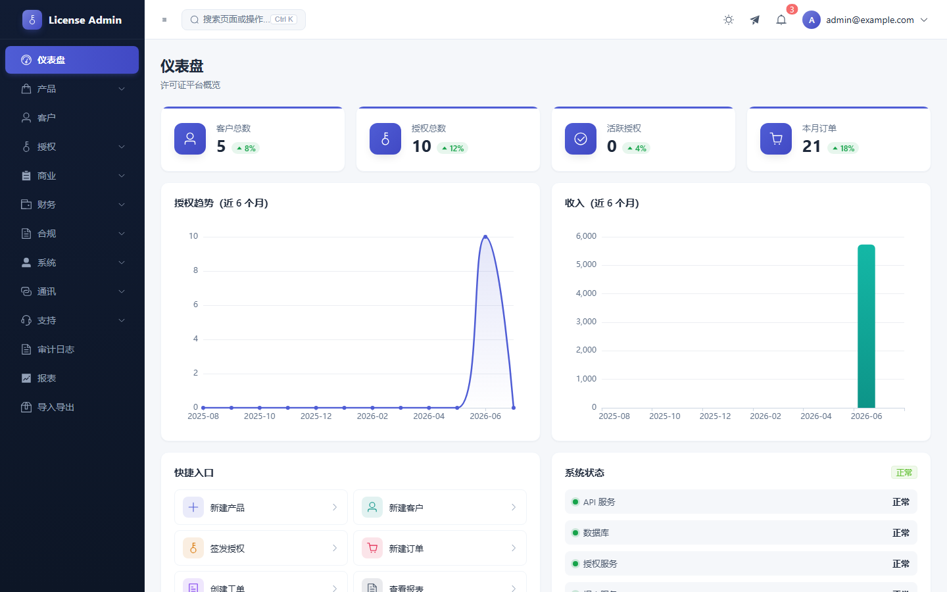Click the API 服务 status row
This screenshot has height=592, width=947.
(741, 502)
